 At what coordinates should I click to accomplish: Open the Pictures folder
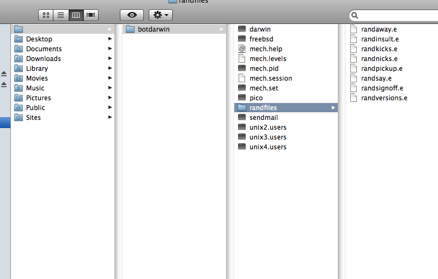point(38,98)
